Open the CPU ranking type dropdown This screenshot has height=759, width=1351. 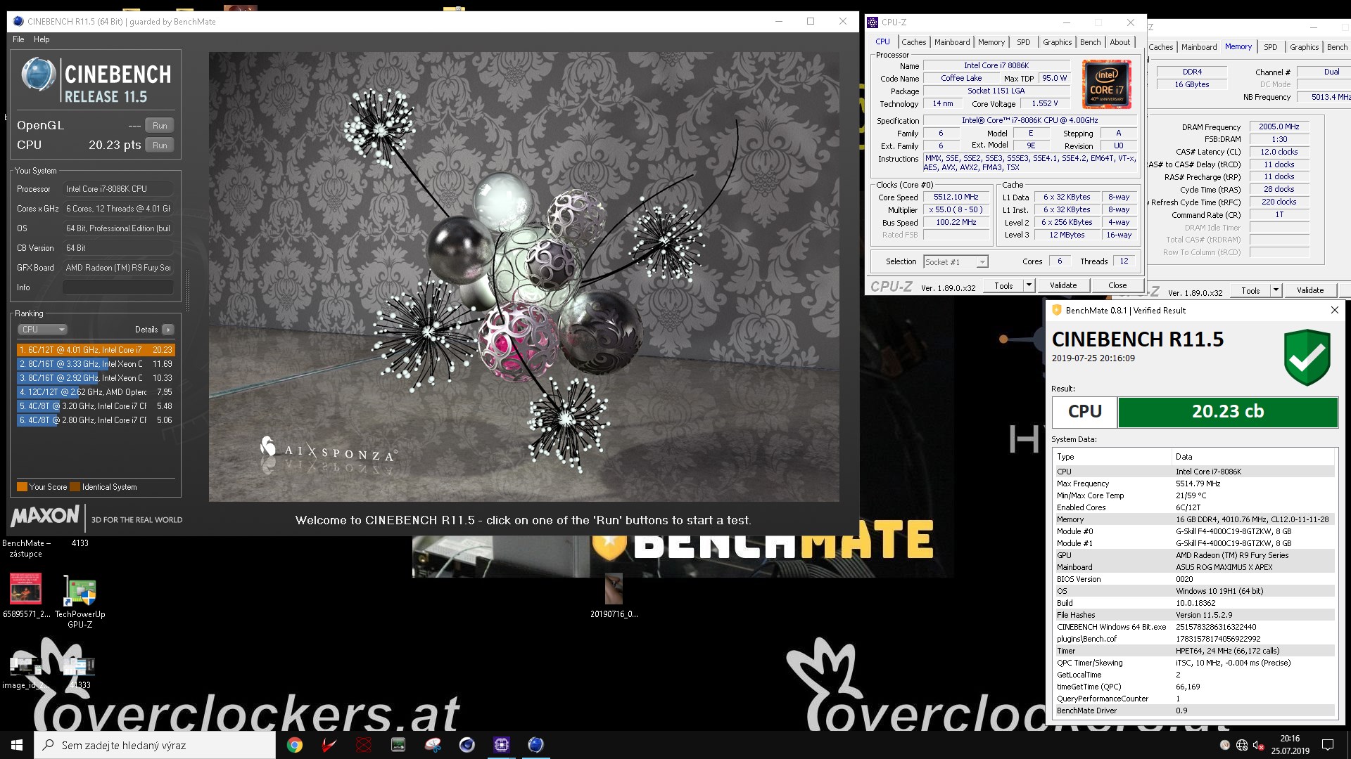click(x=42, y=330)
